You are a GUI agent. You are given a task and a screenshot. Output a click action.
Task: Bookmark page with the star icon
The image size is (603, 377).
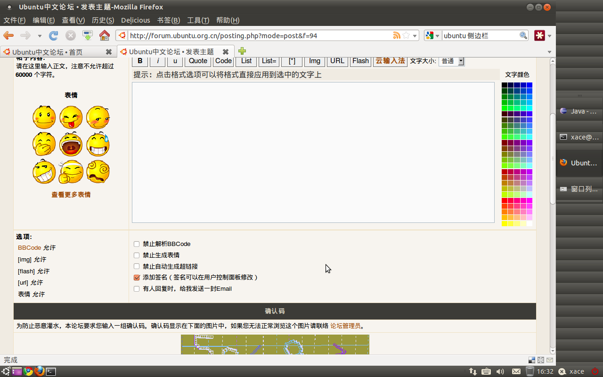point(406,35)
